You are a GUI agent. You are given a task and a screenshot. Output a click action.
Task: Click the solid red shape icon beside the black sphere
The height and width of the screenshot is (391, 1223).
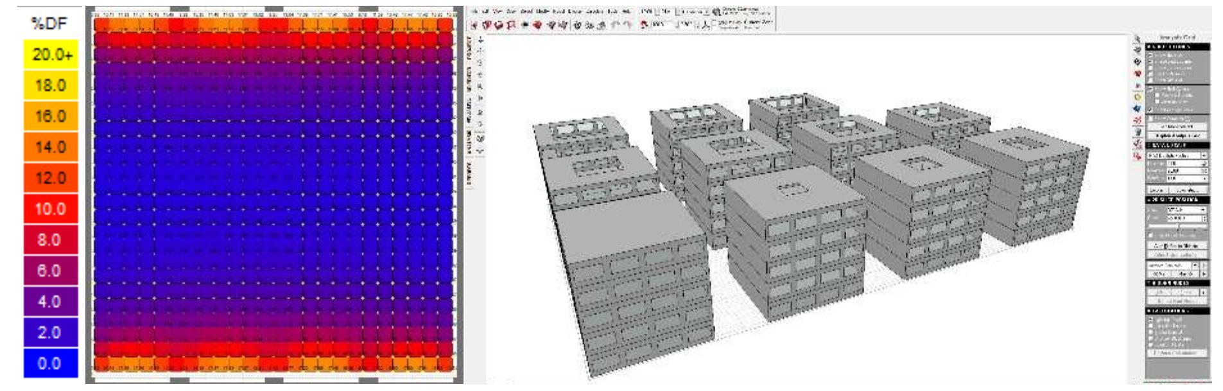coord(537,24)
